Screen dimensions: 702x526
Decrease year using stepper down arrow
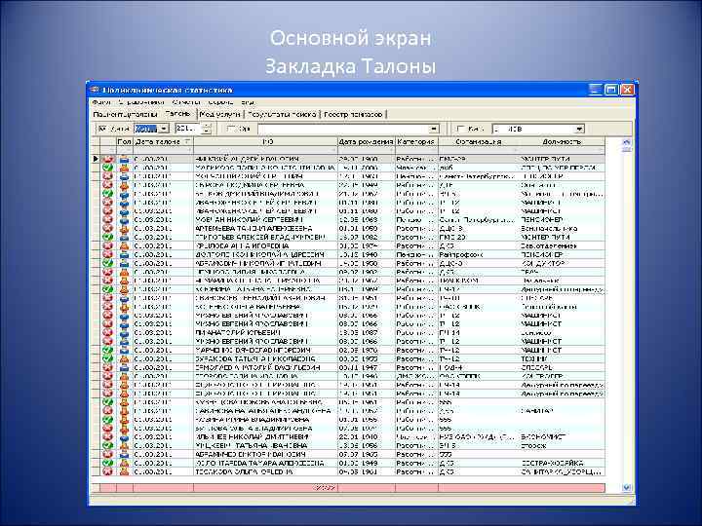tap(207, 131)
